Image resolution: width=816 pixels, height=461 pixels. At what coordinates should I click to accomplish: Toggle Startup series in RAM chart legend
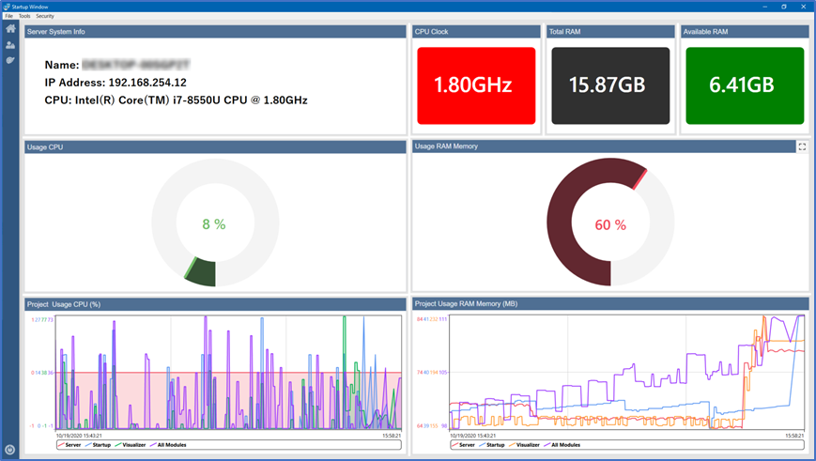490,445
